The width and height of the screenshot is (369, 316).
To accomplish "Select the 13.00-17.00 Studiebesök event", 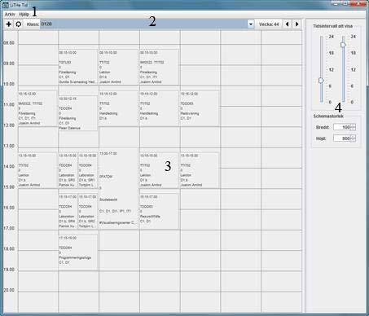I will click(x=119, y=189).
